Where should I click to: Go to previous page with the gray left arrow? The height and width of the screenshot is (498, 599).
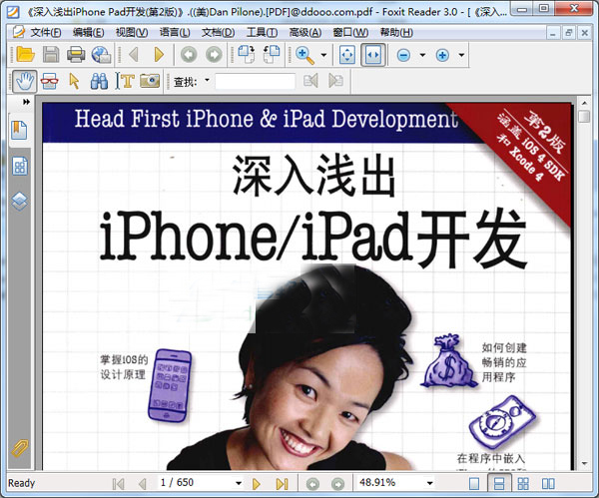pyautogui.click(x=134, y=55)
